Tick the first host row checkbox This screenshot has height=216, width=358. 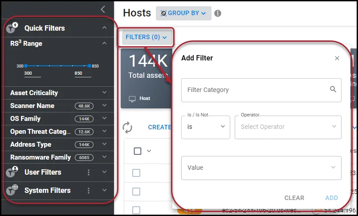[136, 173]
